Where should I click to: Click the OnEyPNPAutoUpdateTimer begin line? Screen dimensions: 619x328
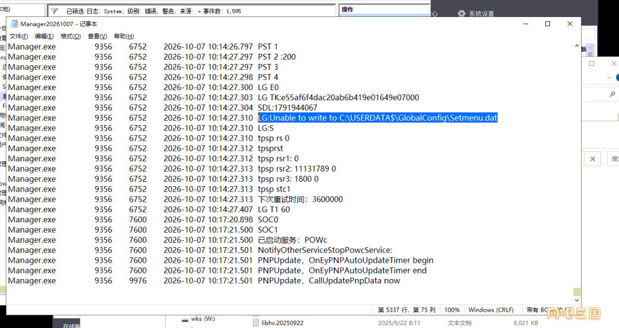pos(346,260)
